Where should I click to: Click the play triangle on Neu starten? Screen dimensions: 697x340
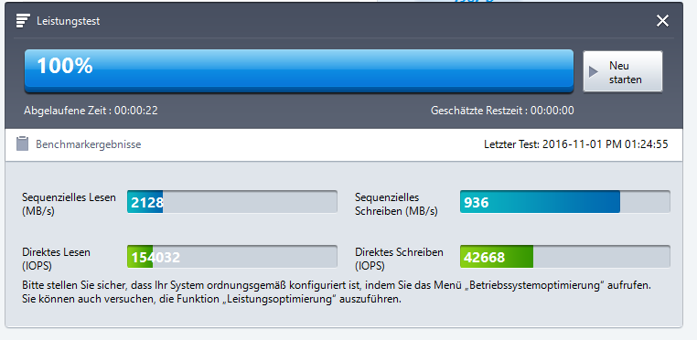point(594,72)
